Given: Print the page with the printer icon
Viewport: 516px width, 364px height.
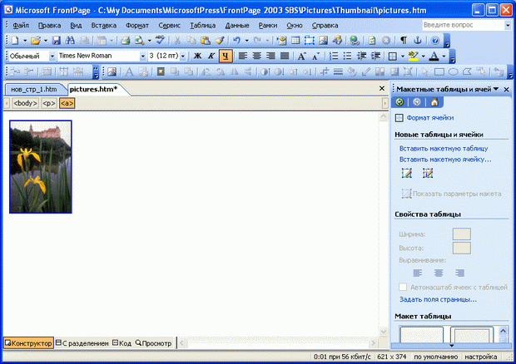Looking at the screenshot, I should [x=126, y=41].
